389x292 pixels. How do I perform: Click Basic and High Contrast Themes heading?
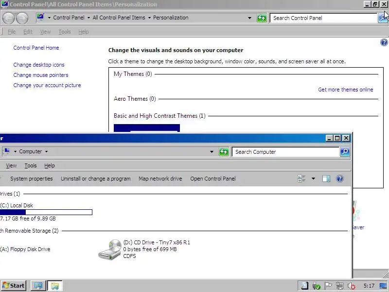tap(159, 116)
